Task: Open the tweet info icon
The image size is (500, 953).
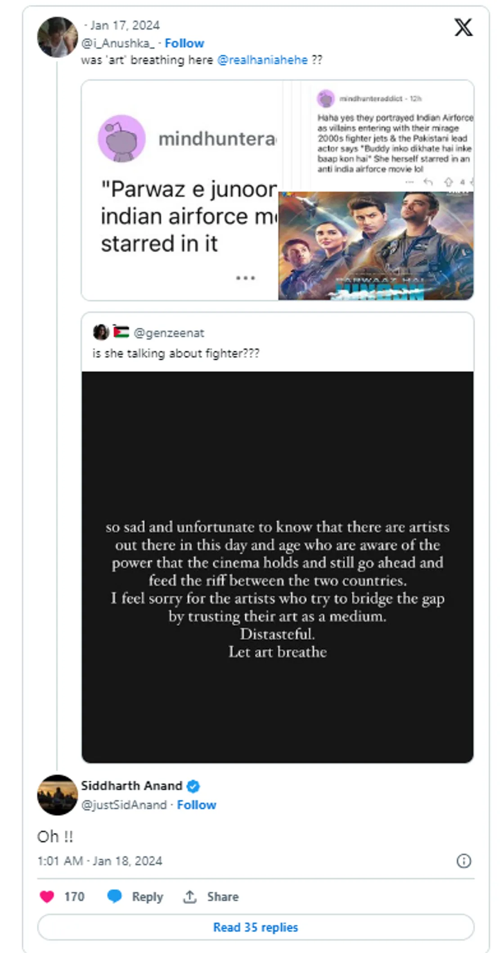Action: tap(464, 861)
